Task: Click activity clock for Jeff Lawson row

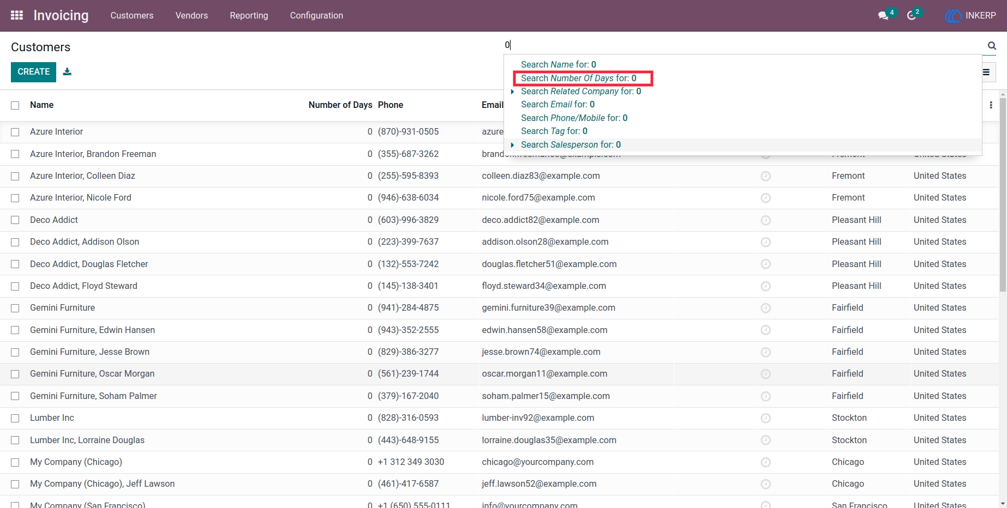Action: point(766,484)
